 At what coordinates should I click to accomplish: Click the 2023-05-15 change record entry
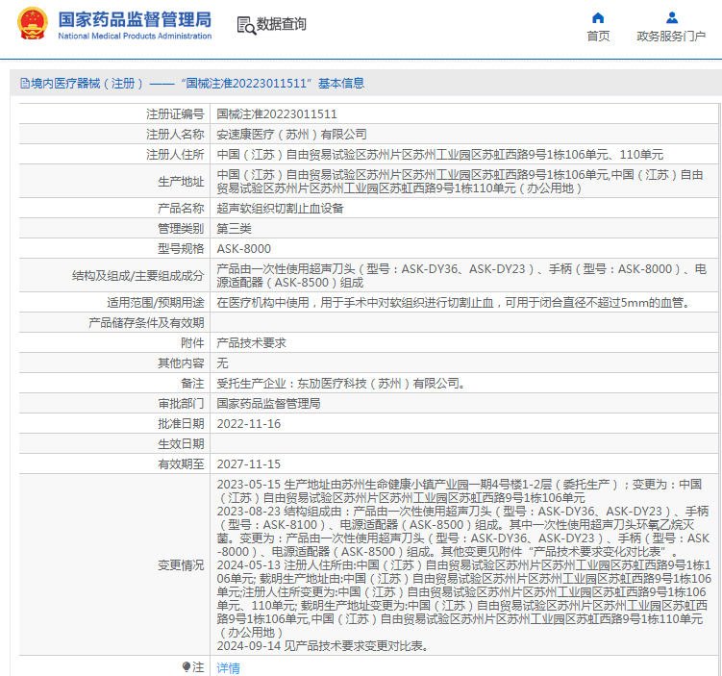click(x=460, y=491)
